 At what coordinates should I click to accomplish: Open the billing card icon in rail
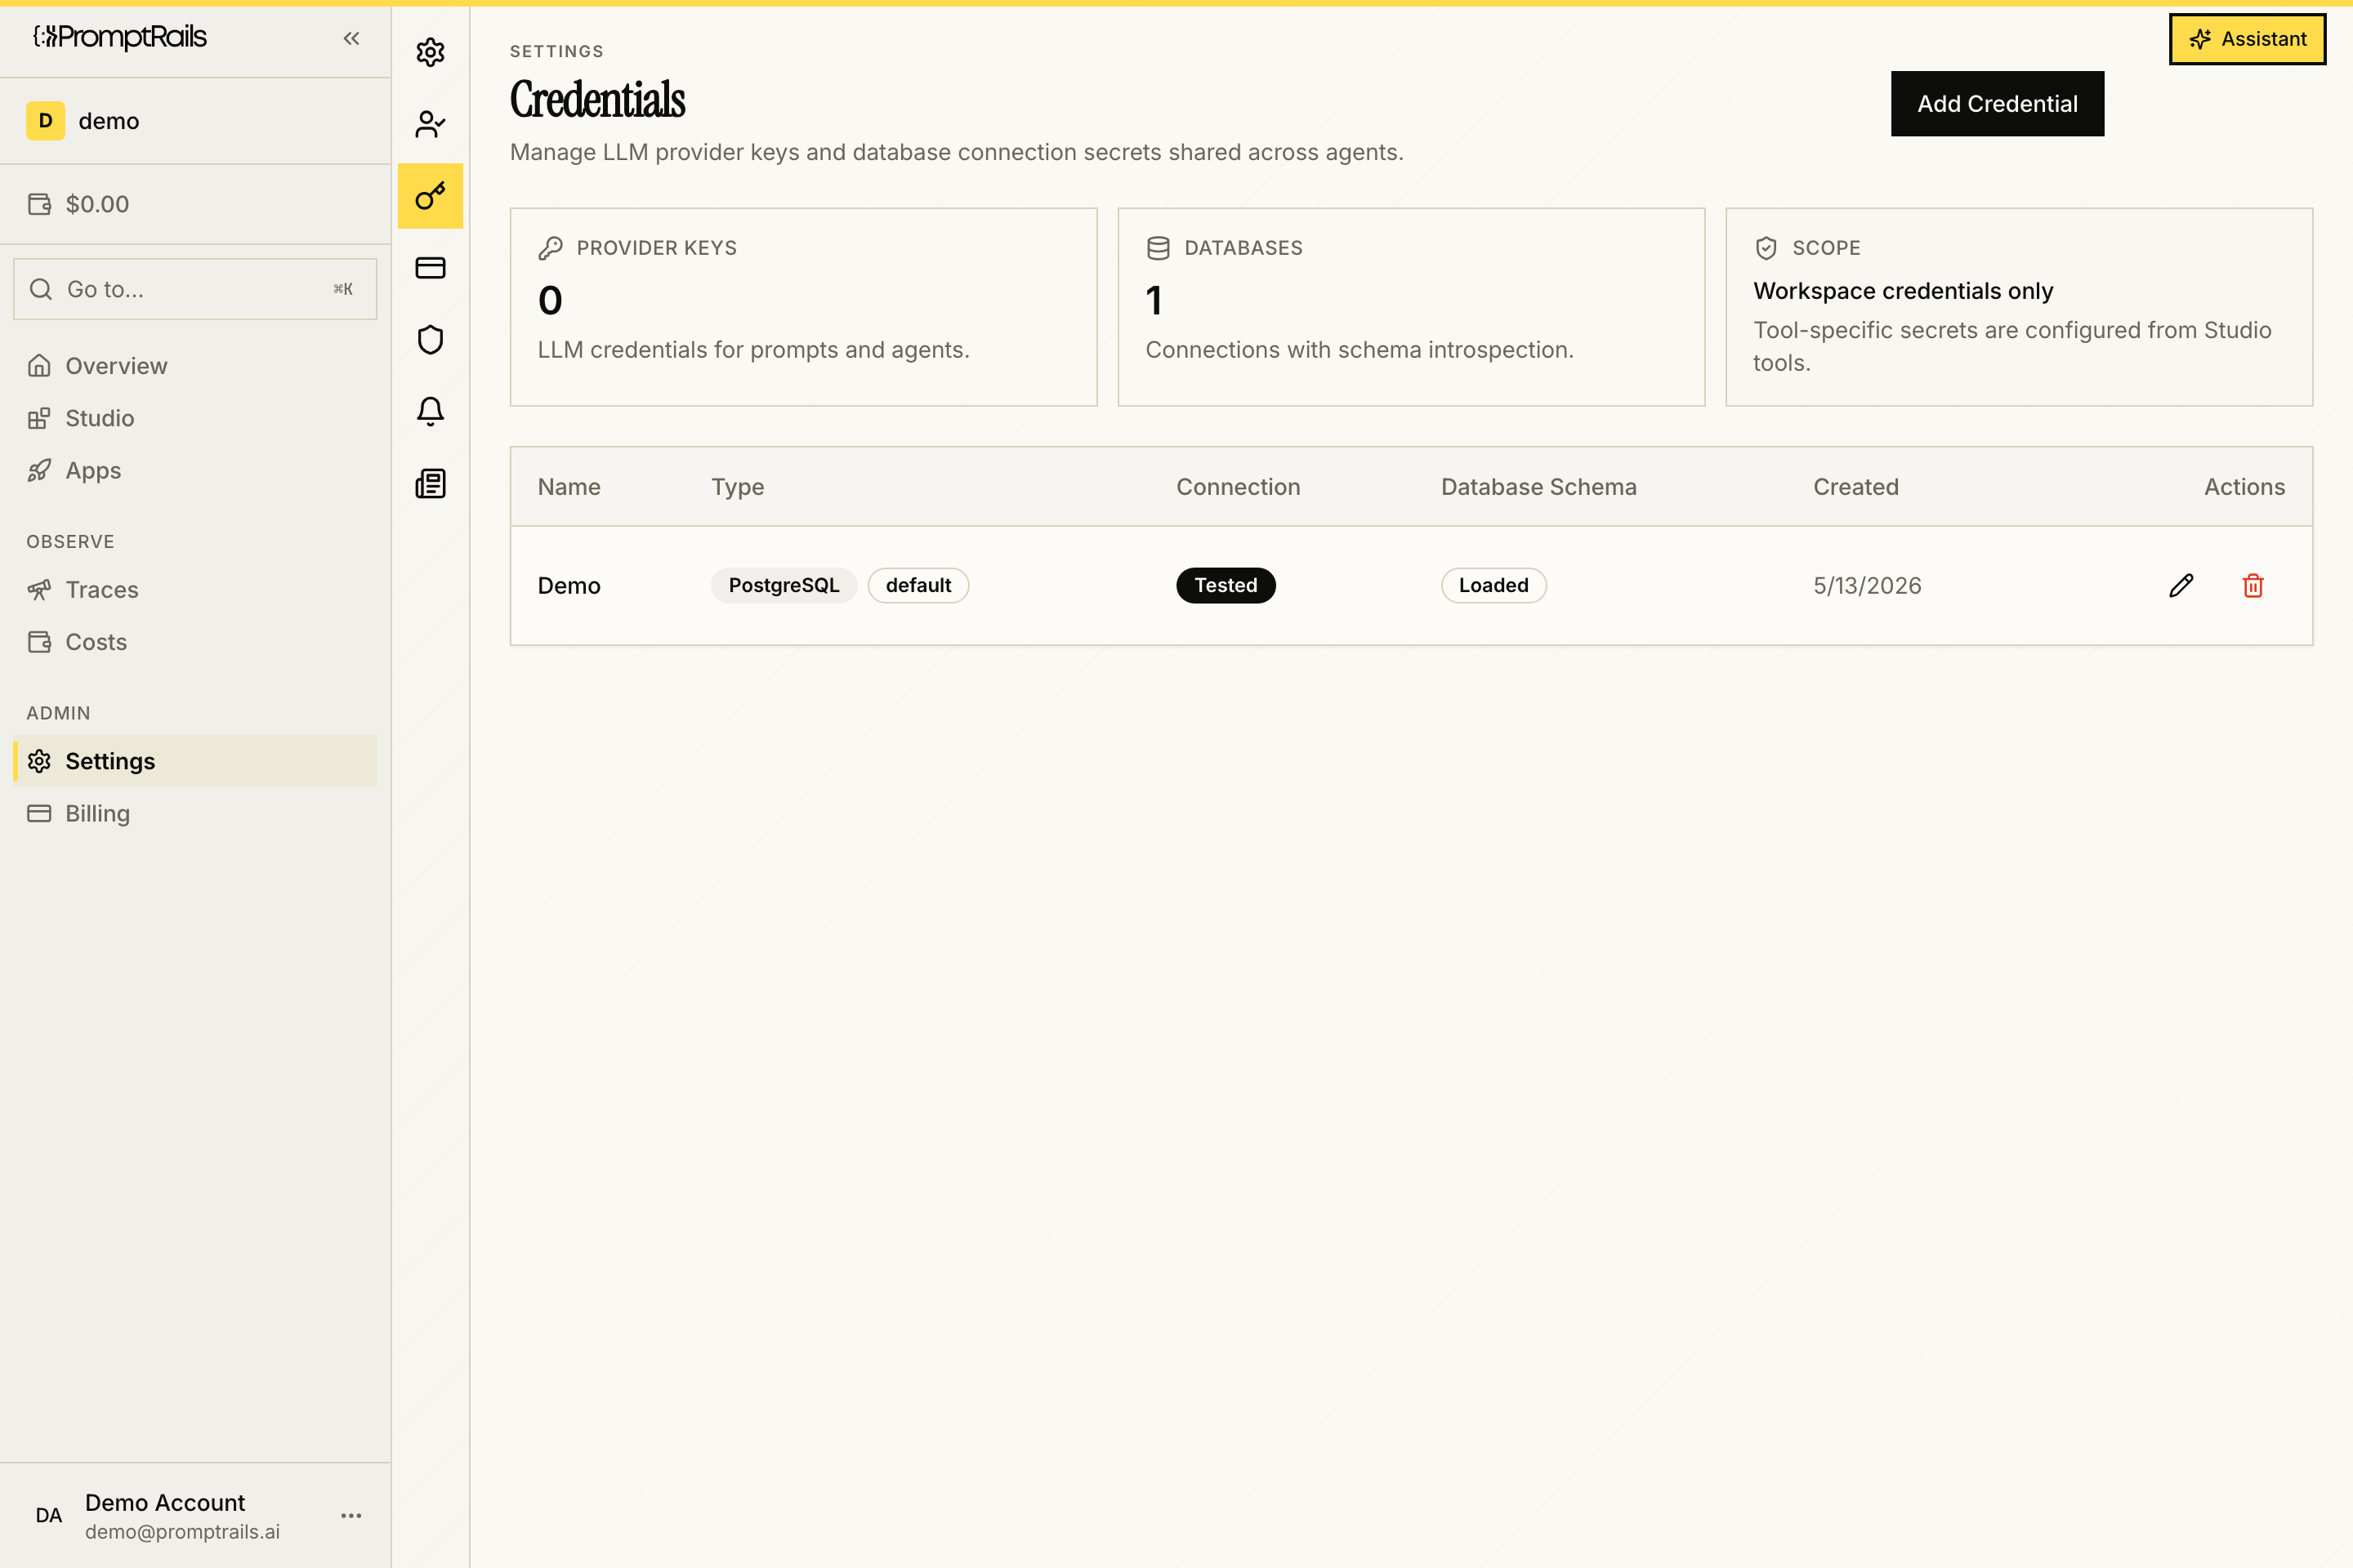point(431,268)
